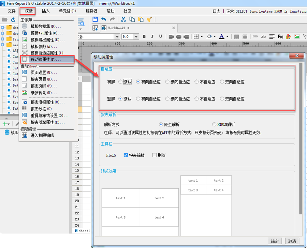Open the font size 9.0 dropdown
Viewport: 307px width, 248px height.
[x=136, y=36]
